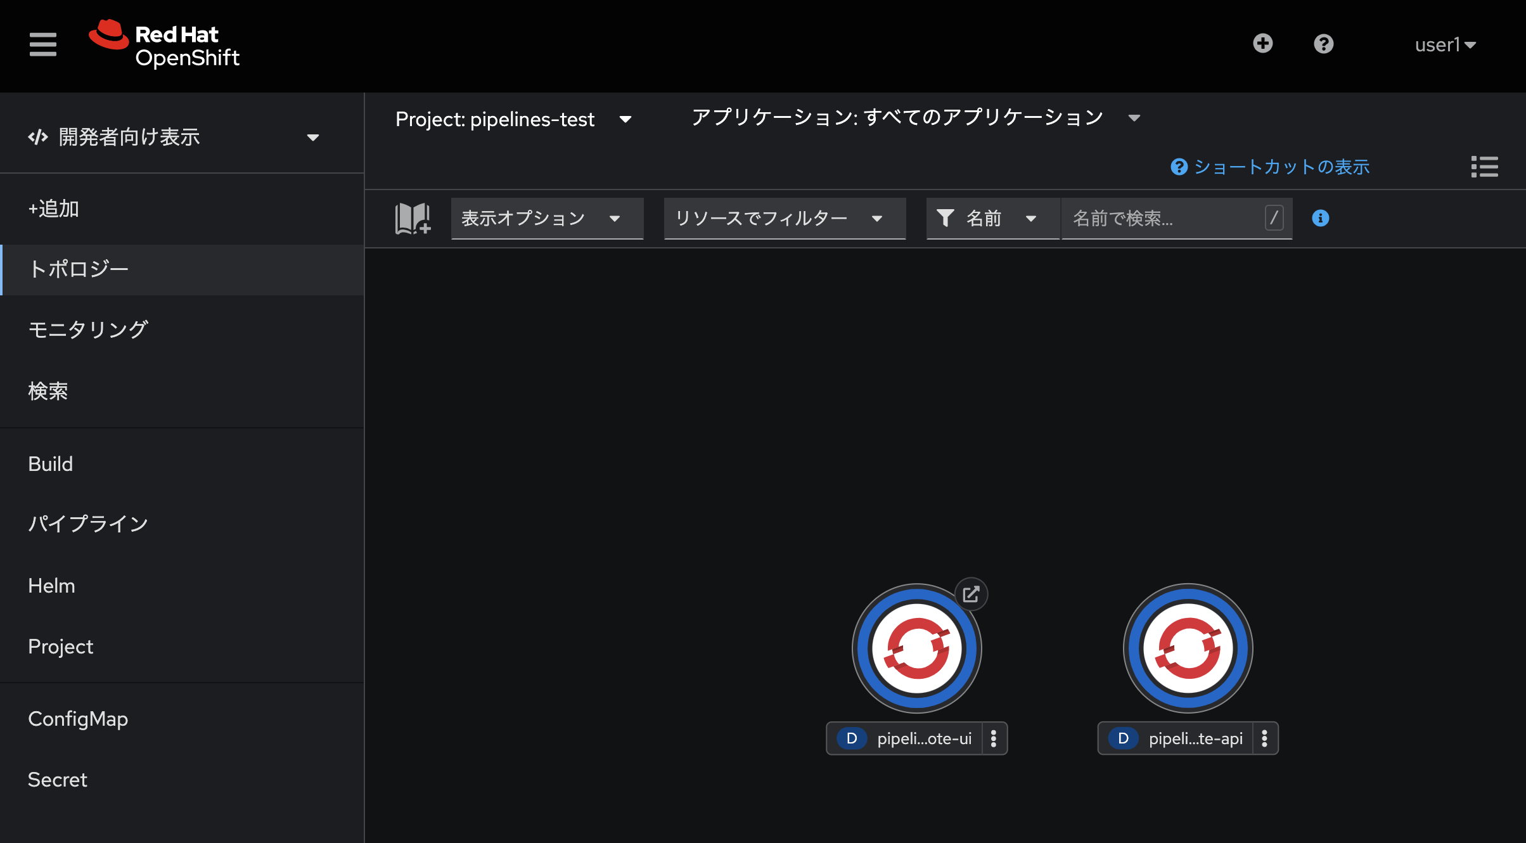
Task: Navigate to パイプライン
Action: click(182, 524)
